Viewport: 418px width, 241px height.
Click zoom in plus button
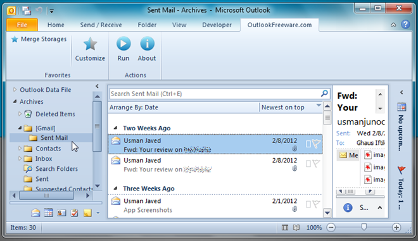tap(396, 228)
